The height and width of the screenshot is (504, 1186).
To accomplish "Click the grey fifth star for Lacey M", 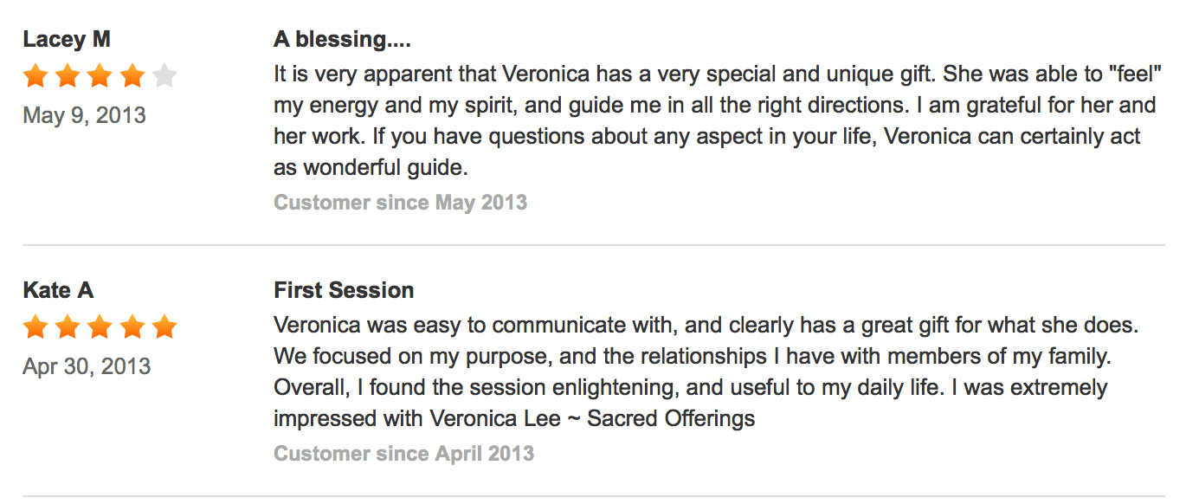I will 164,76.
